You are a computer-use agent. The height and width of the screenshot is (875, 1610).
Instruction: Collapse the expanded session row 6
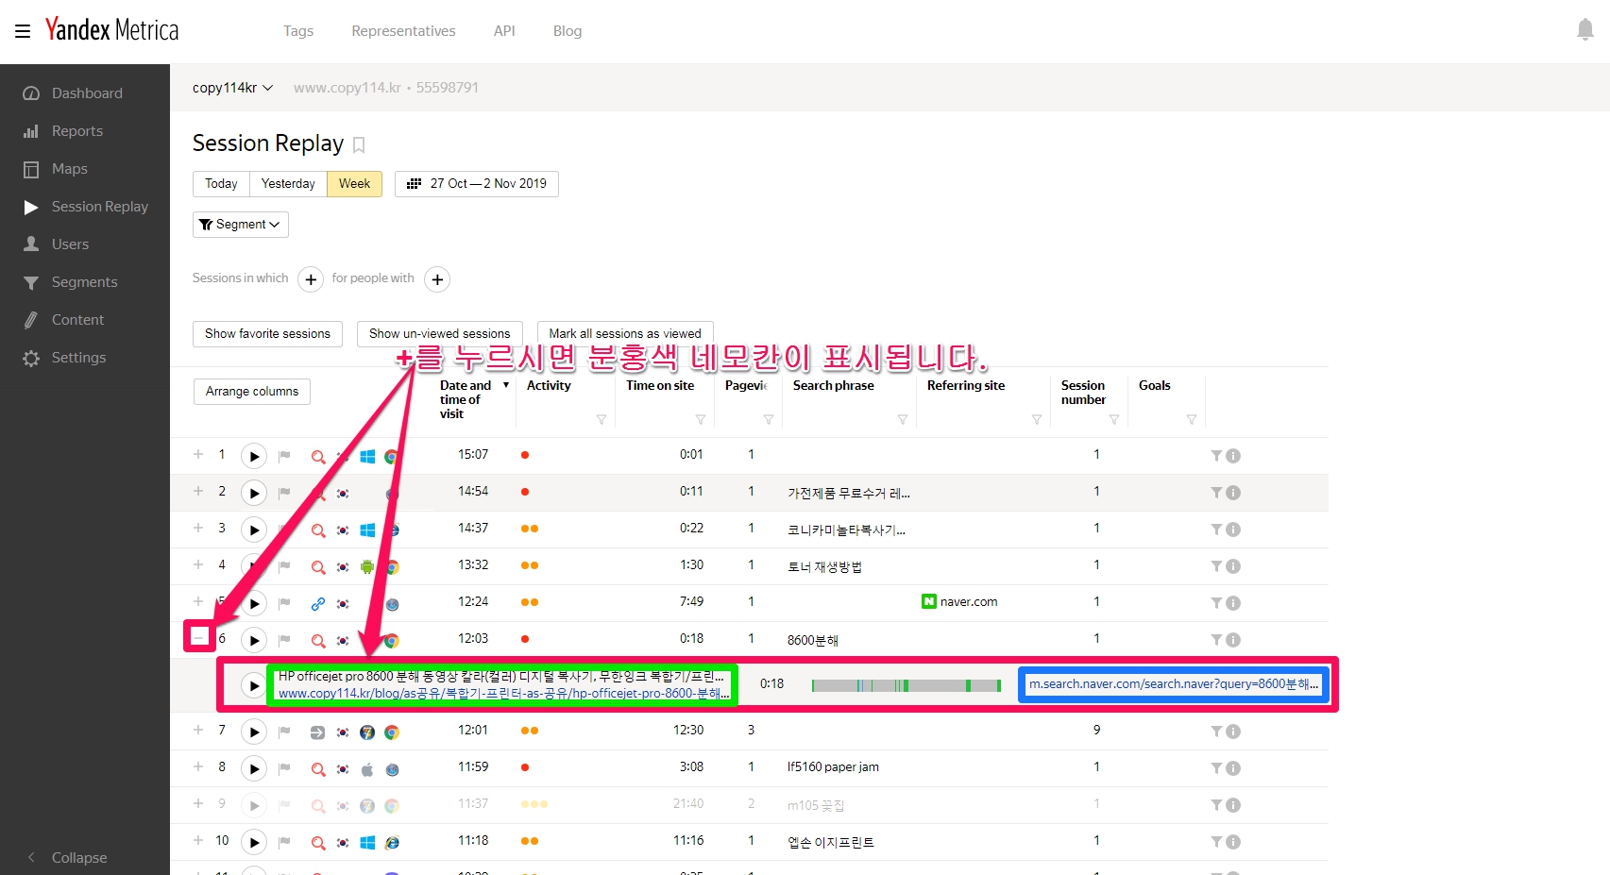pyautogui.click(x=198, y=639)
